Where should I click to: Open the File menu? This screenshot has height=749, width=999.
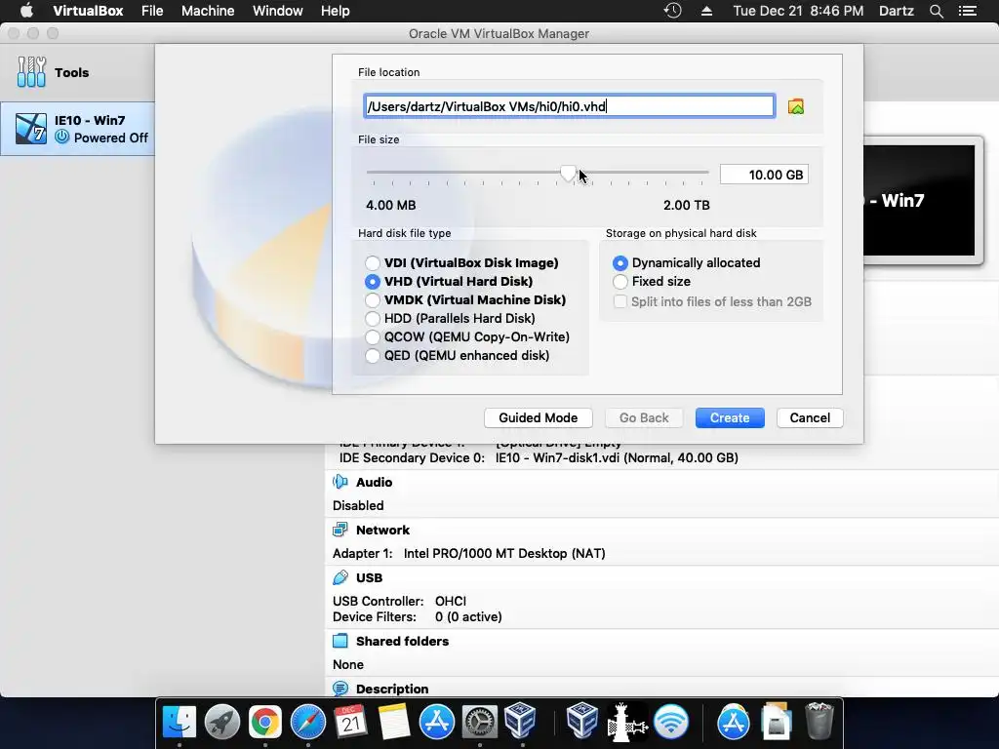click(152, 11)
